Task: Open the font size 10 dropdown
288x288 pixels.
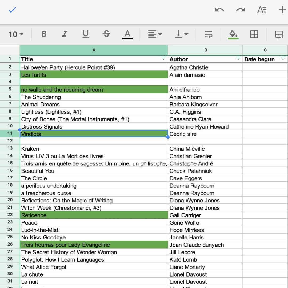Action: [x=16, y=34]
